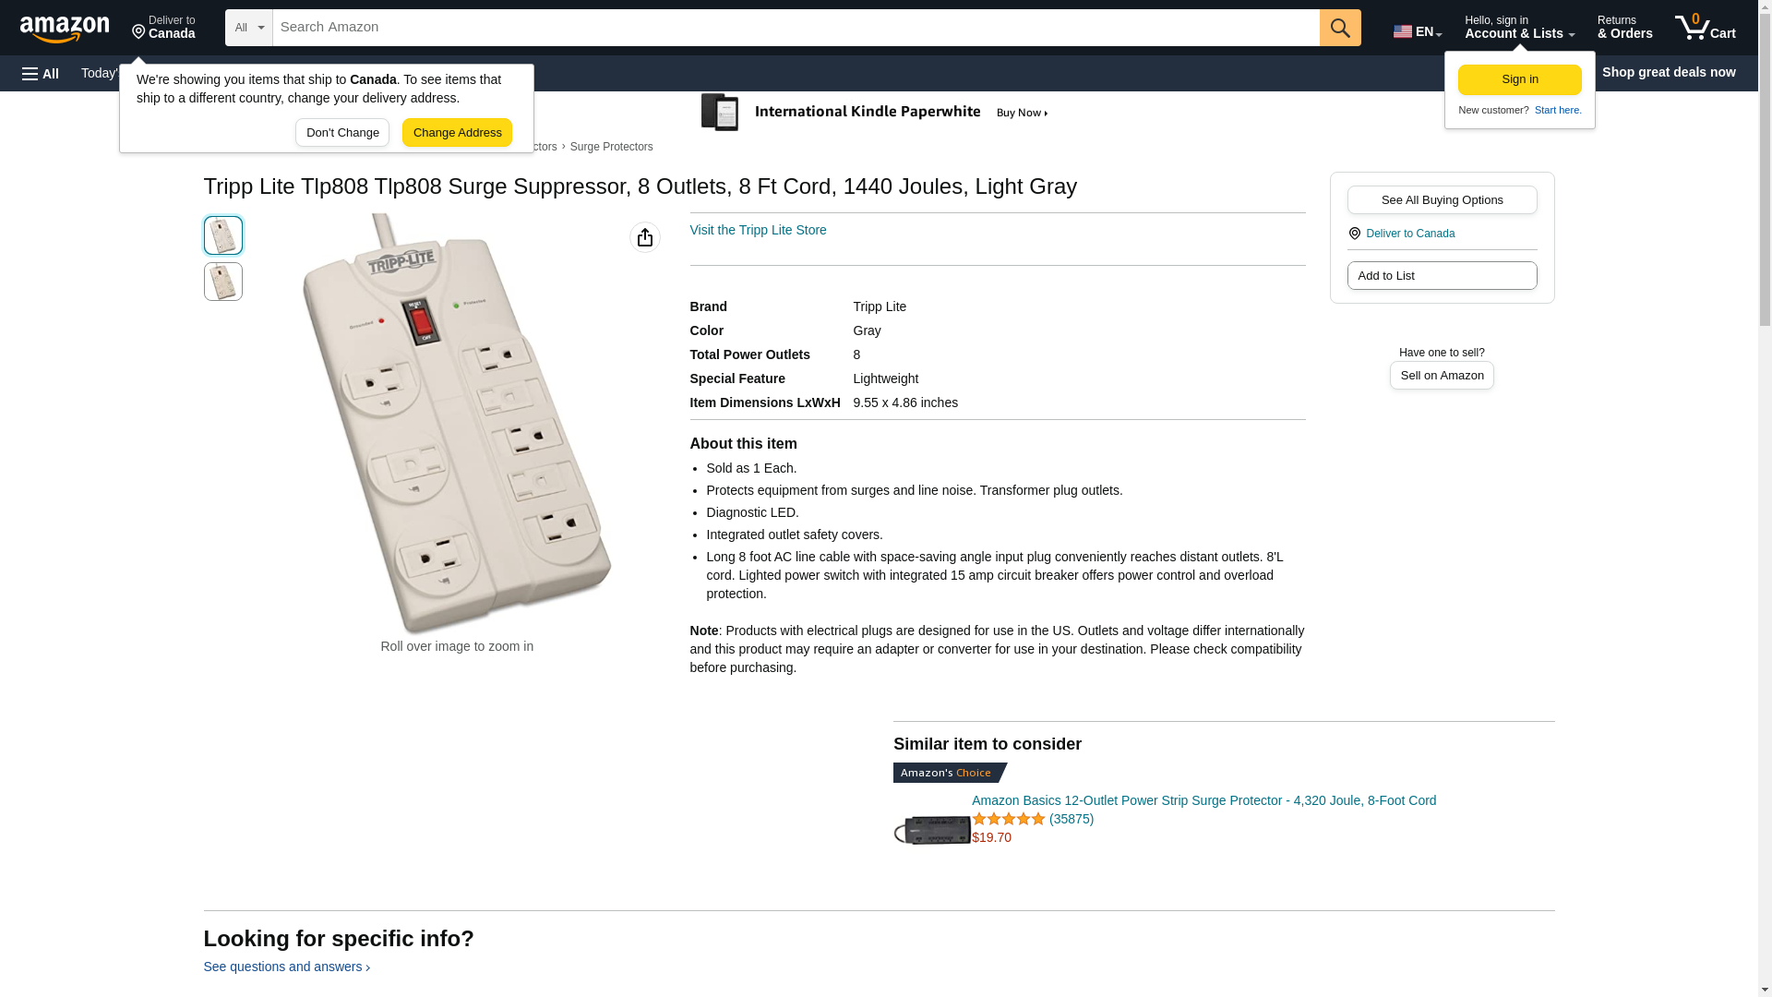Click Change Address button
The image size is (1772, 997).
pos(457,132)
